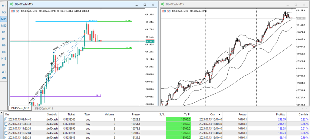This screenshot has width=310, height=139.
Task: Select ticket 431232919 cell
Action: point(69,137)
